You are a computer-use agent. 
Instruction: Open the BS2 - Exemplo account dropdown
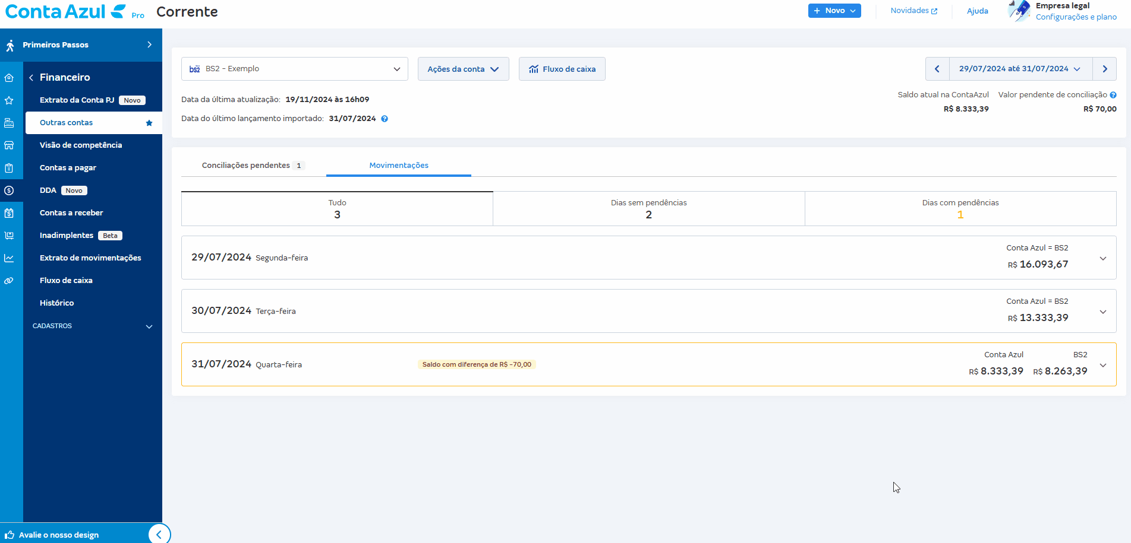294,69
